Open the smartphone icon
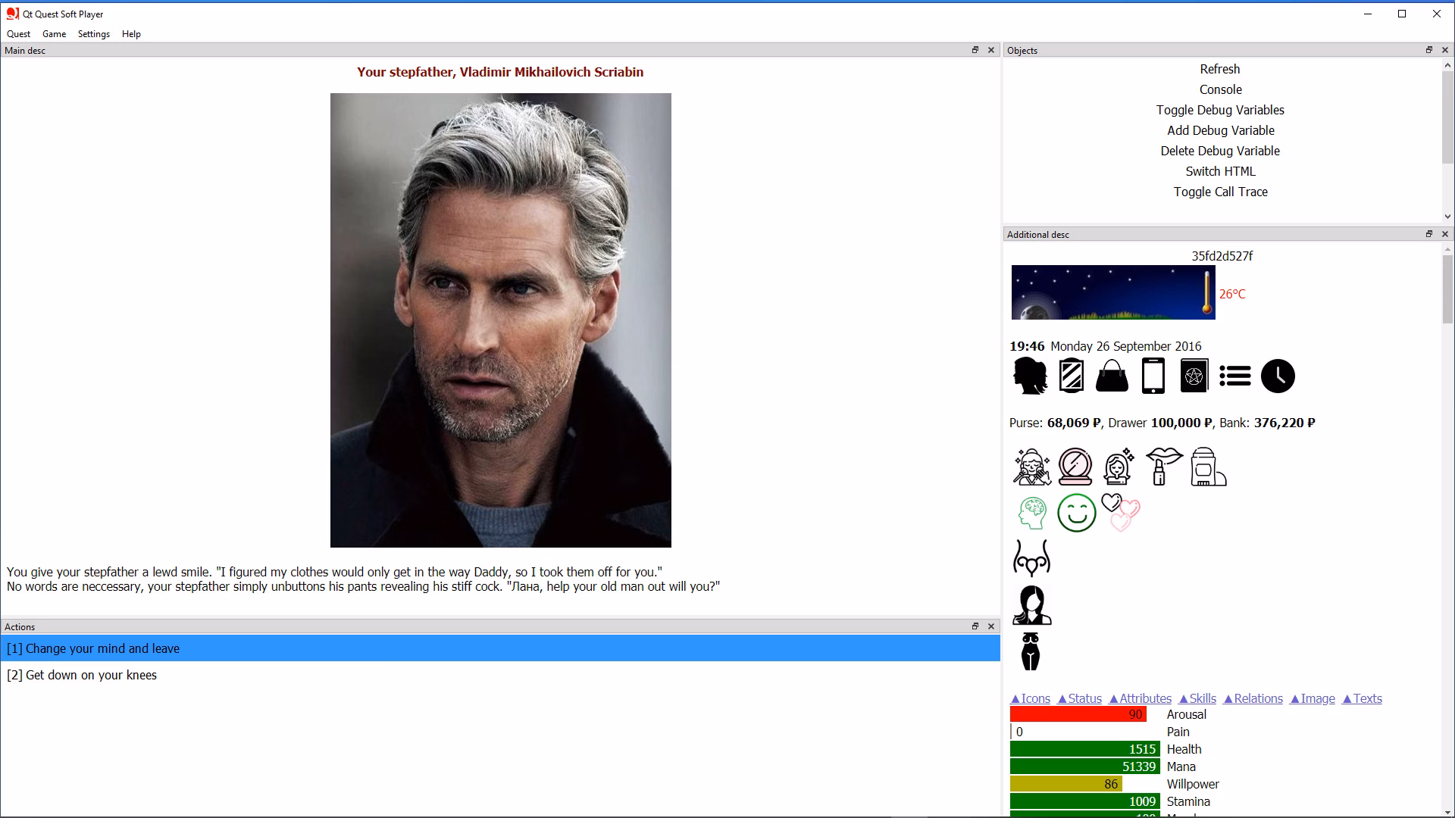 tap(1153, 376)
